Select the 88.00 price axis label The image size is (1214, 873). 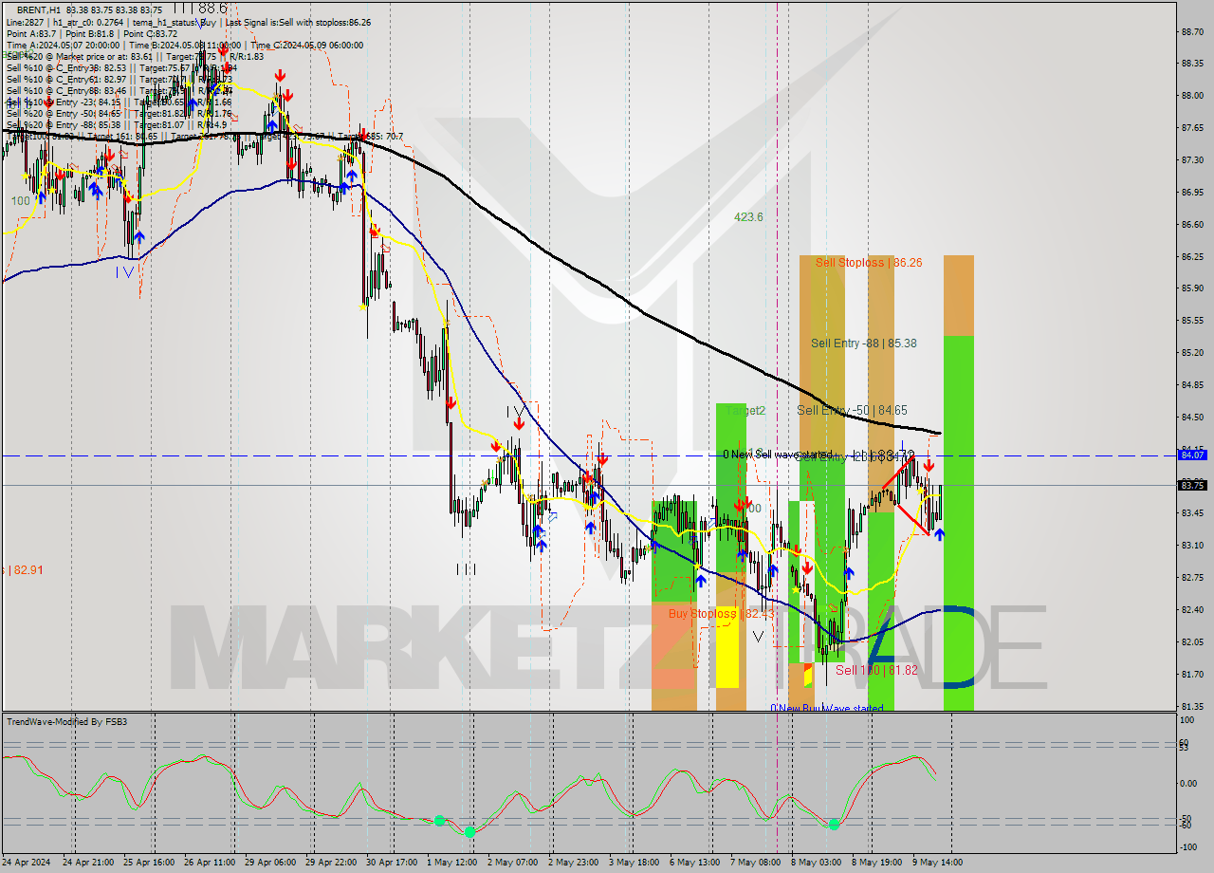(1193, 96)
